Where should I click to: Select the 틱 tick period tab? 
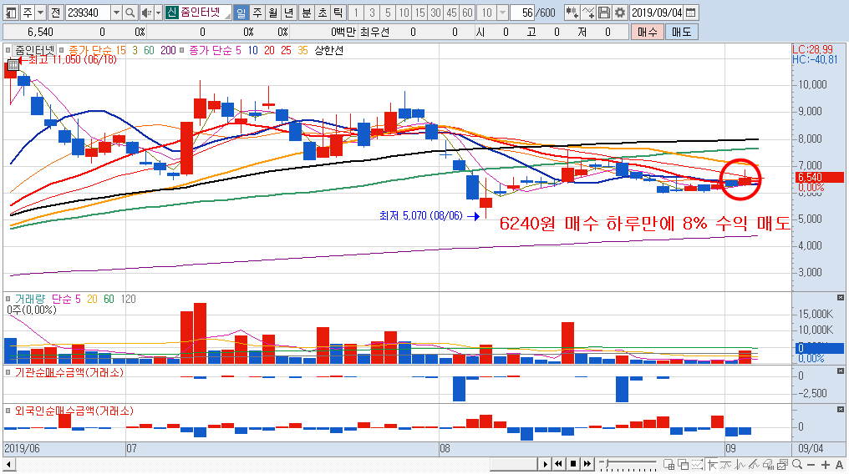[x=338, y=13]
